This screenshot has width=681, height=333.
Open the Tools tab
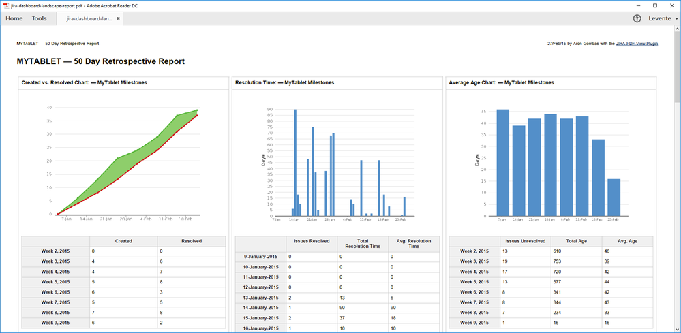click(39, 18)
